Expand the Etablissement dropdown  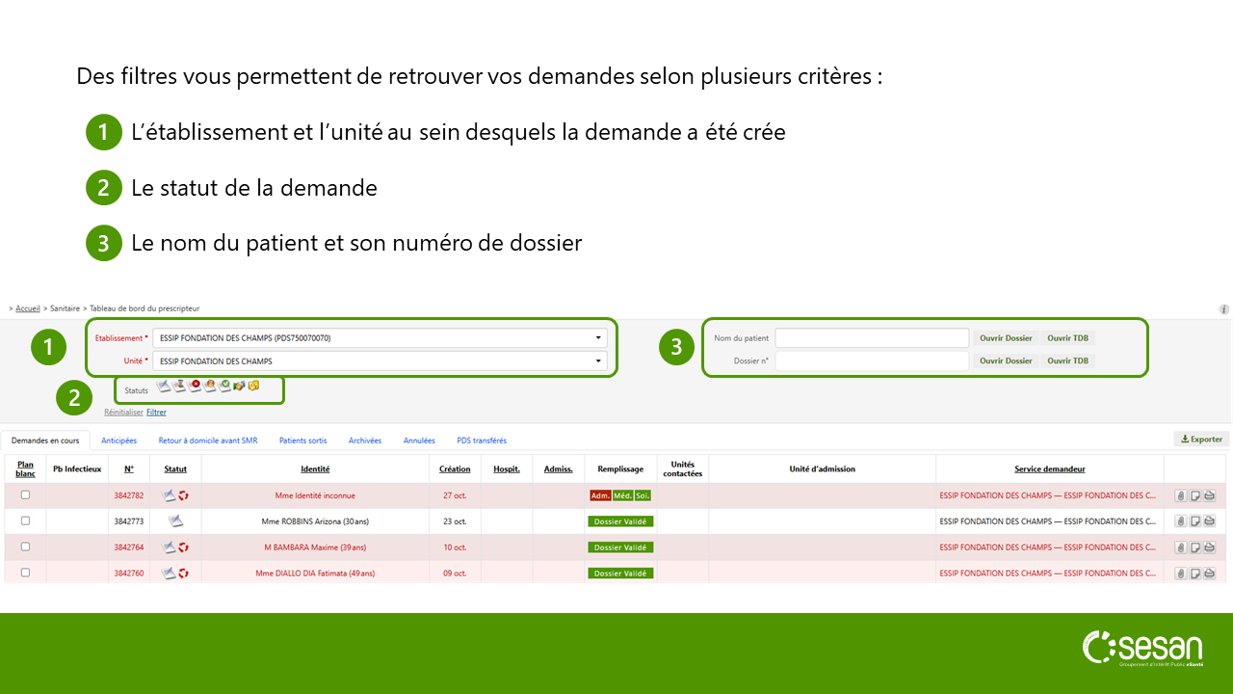[x=598, y=338]
